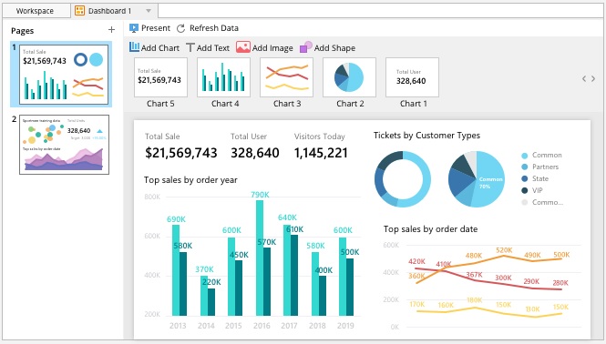This screenshot has height=344, width=606.
Task: Click the Visitors Today value 1,145,221
Action: click(x=321, y=153)
